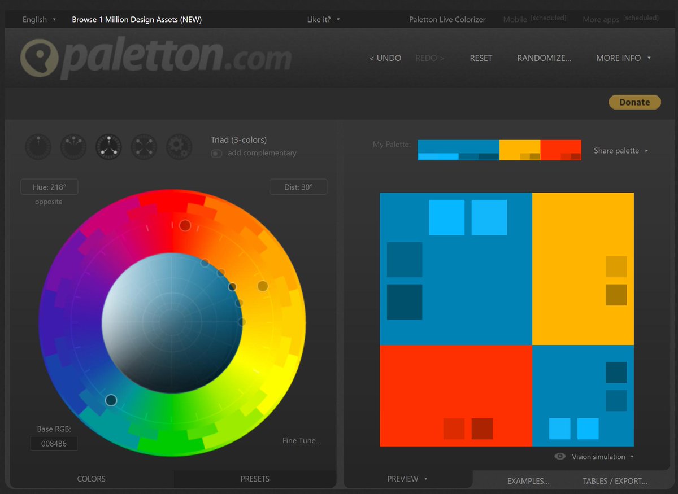
Task: Open the MORE INFO dropdown menu
Action: pos(623,58)
